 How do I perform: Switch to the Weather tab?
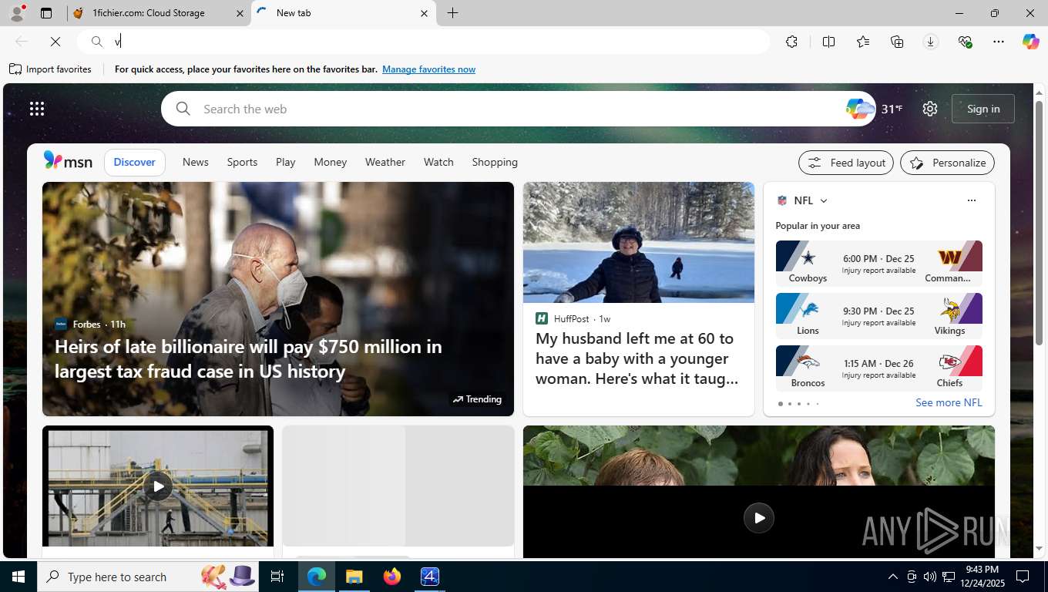pyautogui.click(x=385, y=162)
